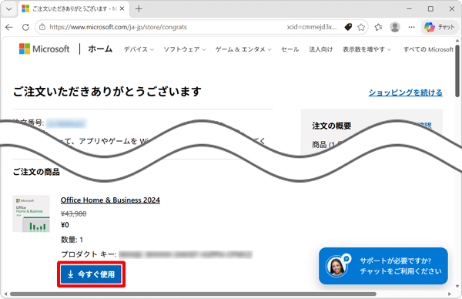Add page to favorites star

361,27
